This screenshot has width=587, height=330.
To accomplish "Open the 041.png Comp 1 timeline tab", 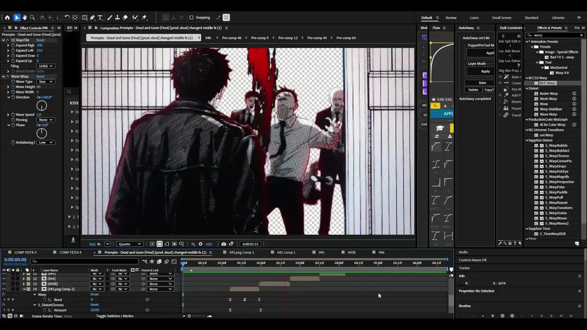I will coord(242,252).
